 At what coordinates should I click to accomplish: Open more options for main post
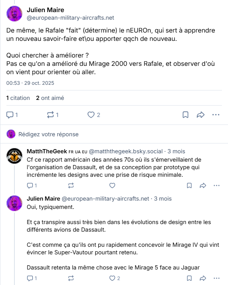point(216,115)
